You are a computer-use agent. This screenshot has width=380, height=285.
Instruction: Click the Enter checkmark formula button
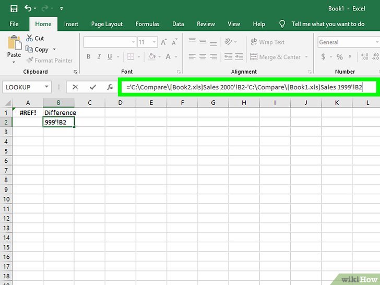[x=93, y=87]
